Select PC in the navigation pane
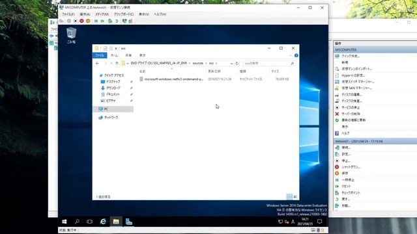This screenshot has width=417, height=234. coord(113,109)
